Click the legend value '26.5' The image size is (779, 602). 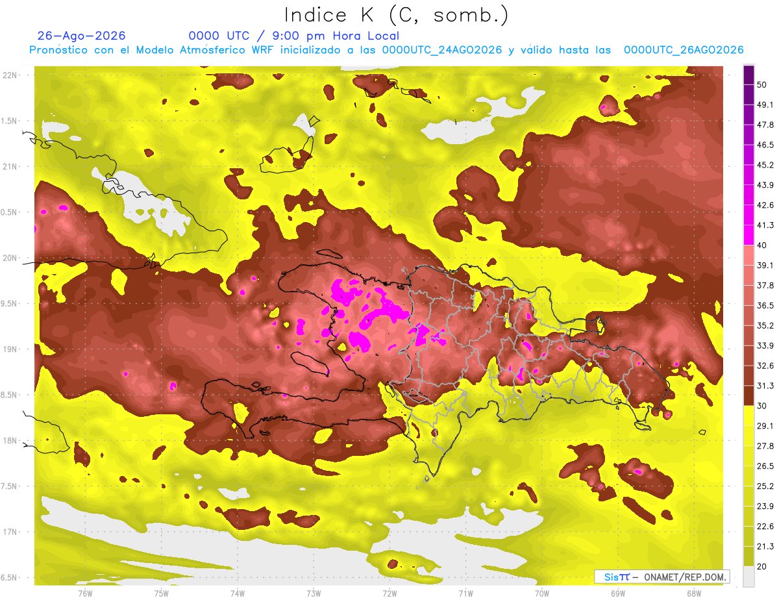[765, 466]
